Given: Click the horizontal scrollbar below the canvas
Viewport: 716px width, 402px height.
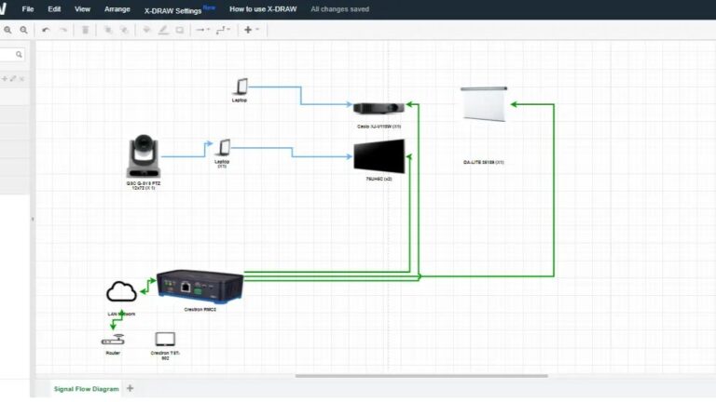Looking at the screenshot, I should pos(421,376).
